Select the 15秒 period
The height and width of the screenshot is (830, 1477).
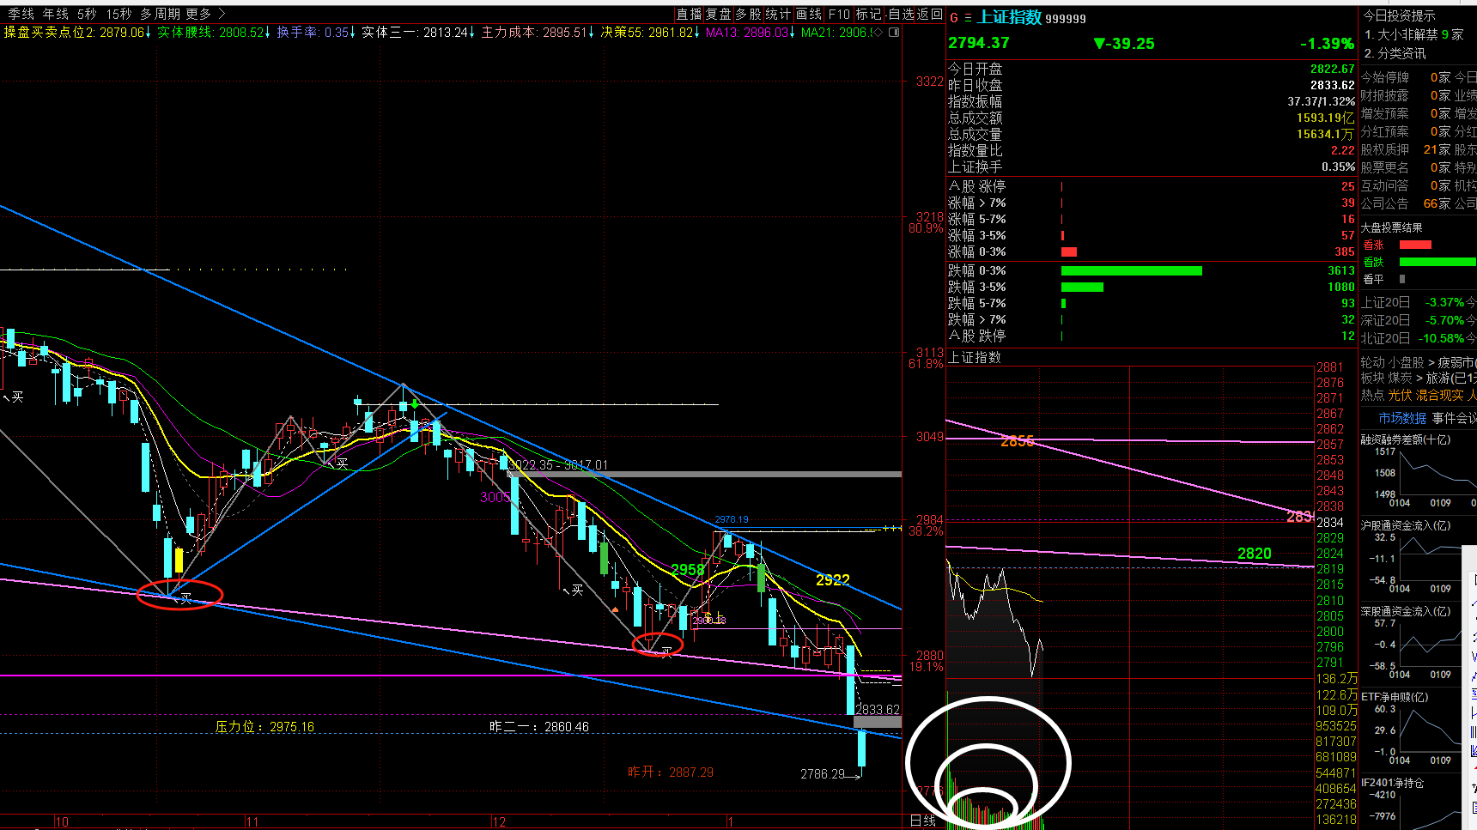coord(119,14)
